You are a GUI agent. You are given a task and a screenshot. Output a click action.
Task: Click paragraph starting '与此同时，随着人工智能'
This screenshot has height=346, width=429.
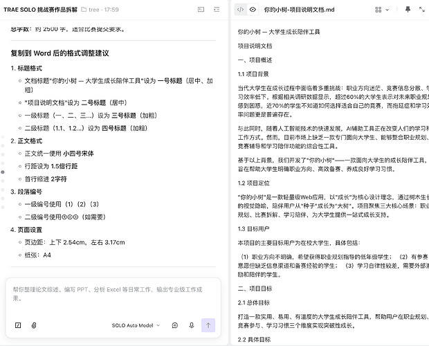click(x=334, y=137)
